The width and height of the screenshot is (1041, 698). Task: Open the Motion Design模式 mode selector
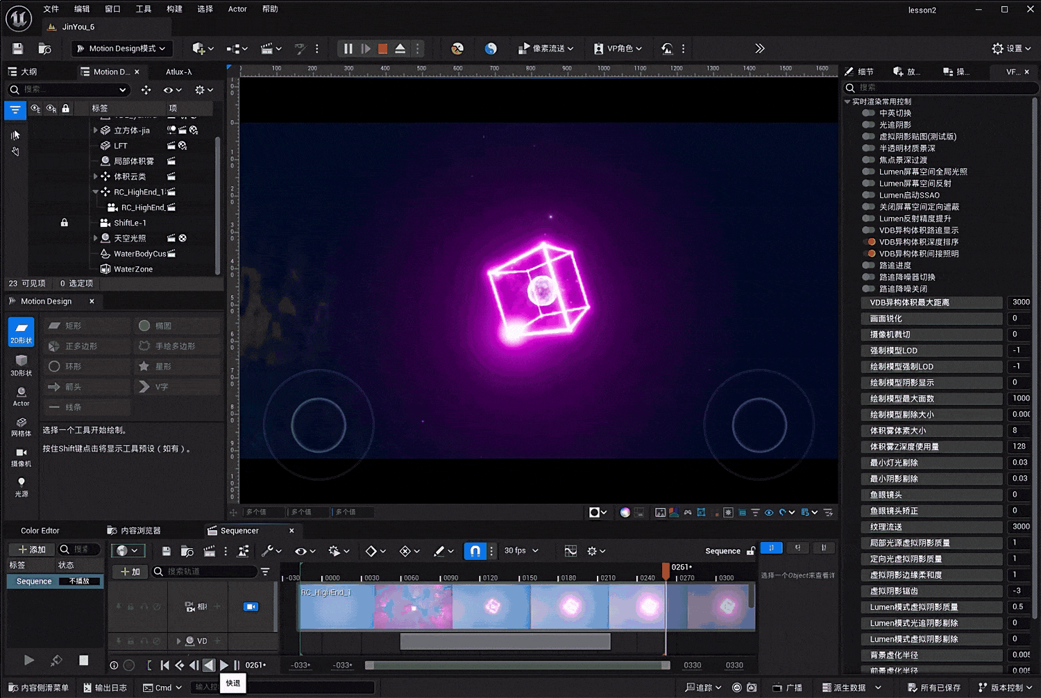(x=121, y=49)
